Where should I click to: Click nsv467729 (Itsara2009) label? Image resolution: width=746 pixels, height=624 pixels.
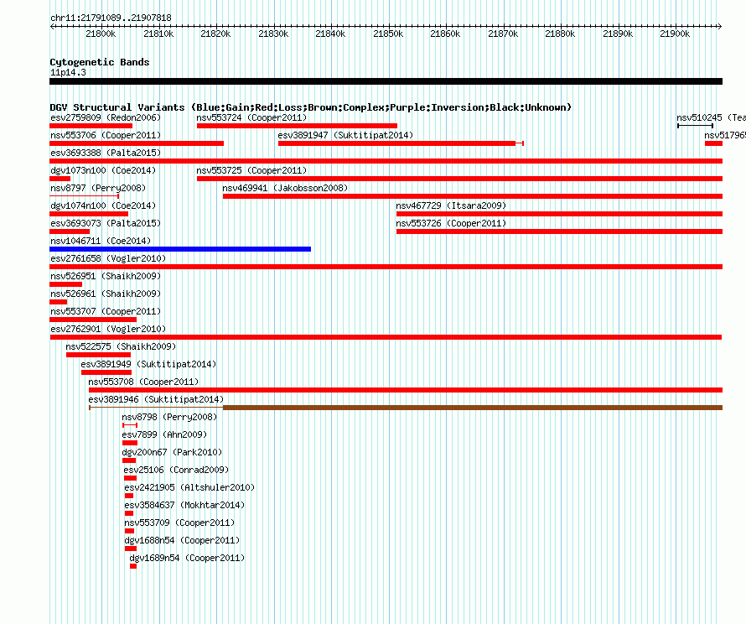[x=451, y=205]
